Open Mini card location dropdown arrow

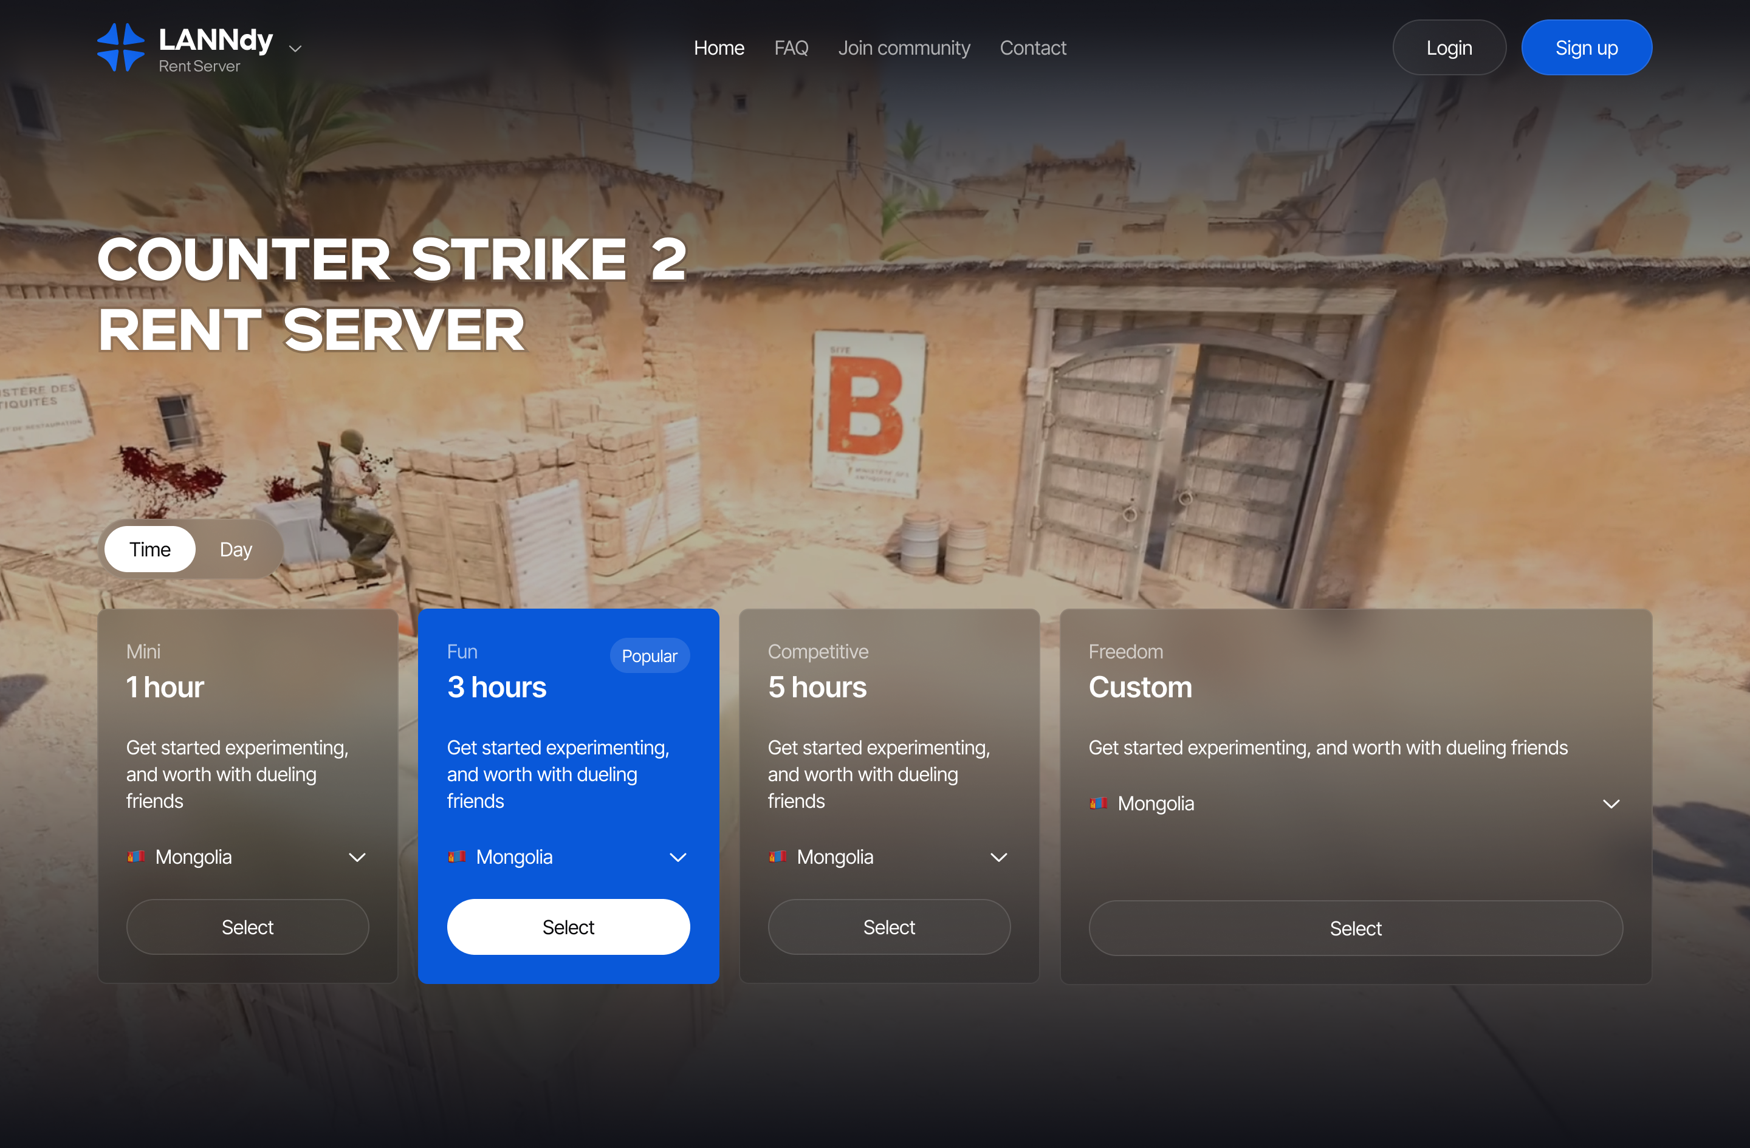coord(357,857)
